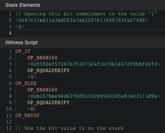The image size is (165, 133).
Task: Click the 'Now the bit value' comment
Action: click(70, 128)
